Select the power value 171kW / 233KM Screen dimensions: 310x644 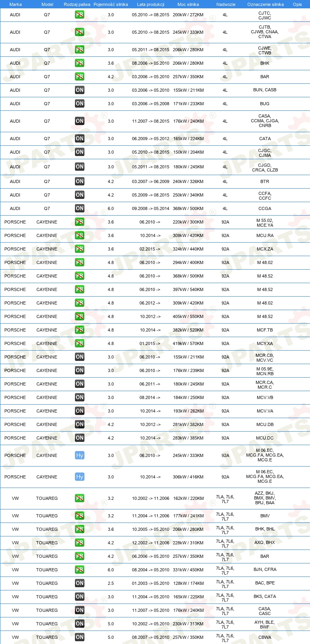pos(188,104)
